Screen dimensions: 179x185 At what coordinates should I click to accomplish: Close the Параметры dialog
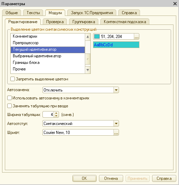pyautogui.click(x=175, y=4)
